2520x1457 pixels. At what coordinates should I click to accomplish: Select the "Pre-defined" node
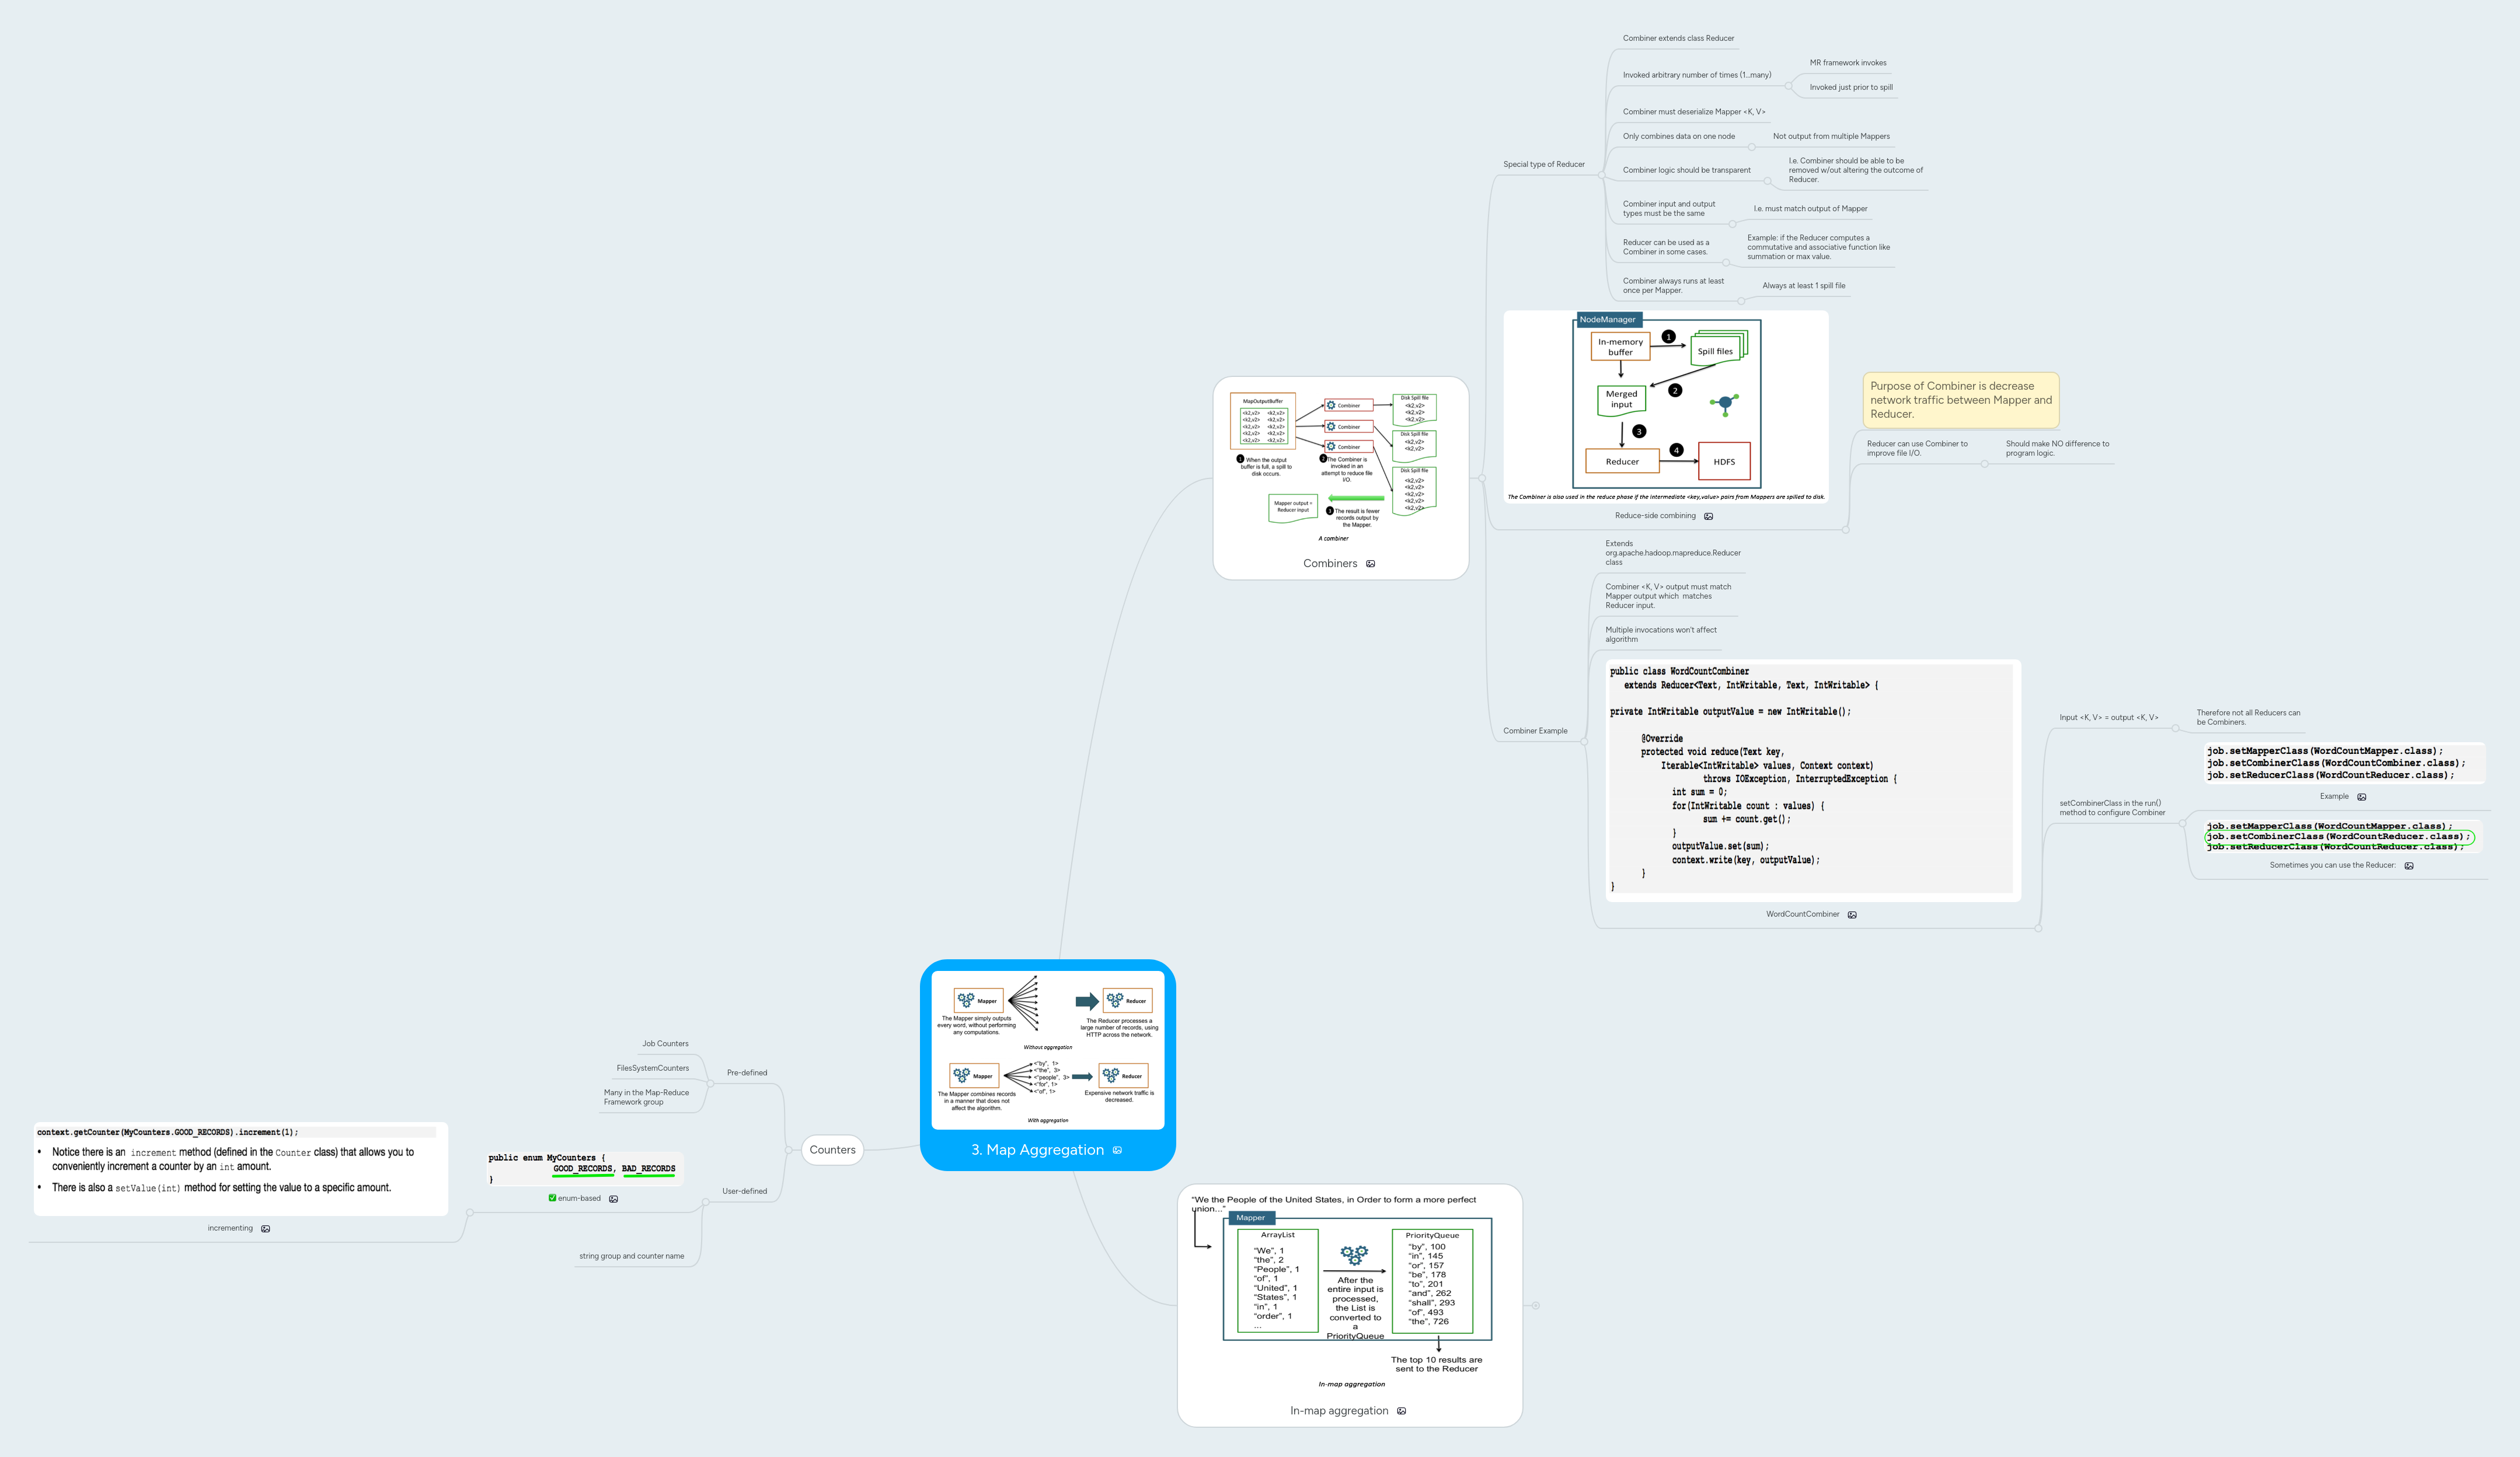pyautogui.click(x=748, y=1072)
